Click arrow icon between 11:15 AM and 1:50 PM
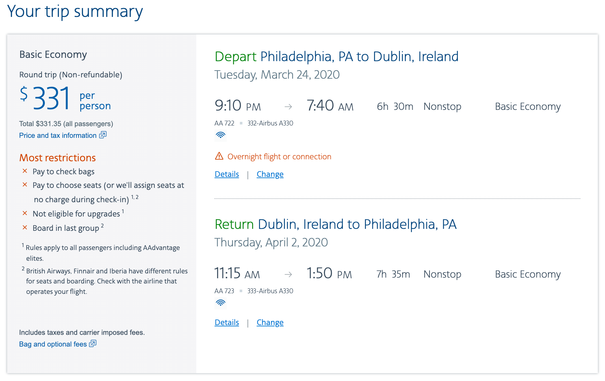605x381 pixels. pos(288,274)
